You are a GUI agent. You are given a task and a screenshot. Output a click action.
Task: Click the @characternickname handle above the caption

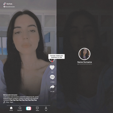(x=10, y=95)
